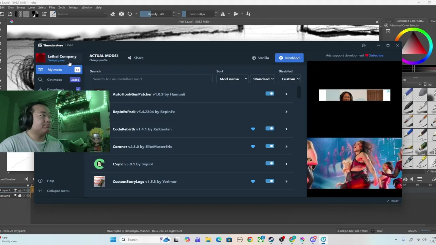Toggle Coroner mod enabled switch

(x=270, y=146)
